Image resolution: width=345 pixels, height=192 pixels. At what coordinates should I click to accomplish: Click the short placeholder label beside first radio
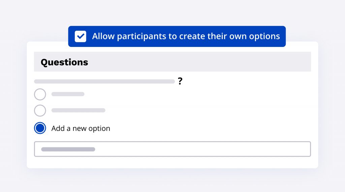[x=68, y=94]
